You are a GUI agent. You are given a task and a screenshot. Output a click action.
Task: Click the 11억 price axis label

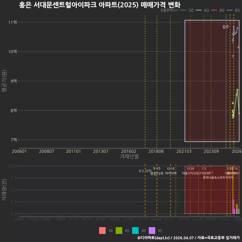[13, 22]
